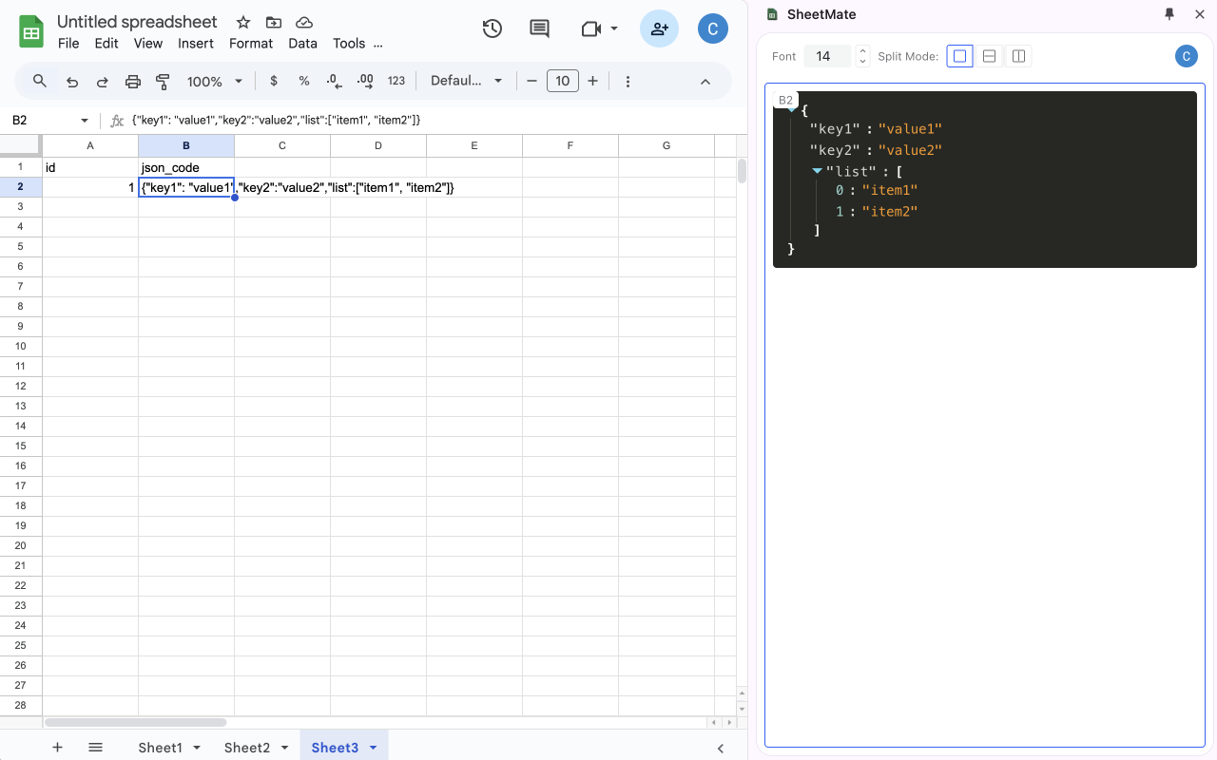
Task: Select single-pane Split Mode in SheetMate
Action: [x=959, y=55]
